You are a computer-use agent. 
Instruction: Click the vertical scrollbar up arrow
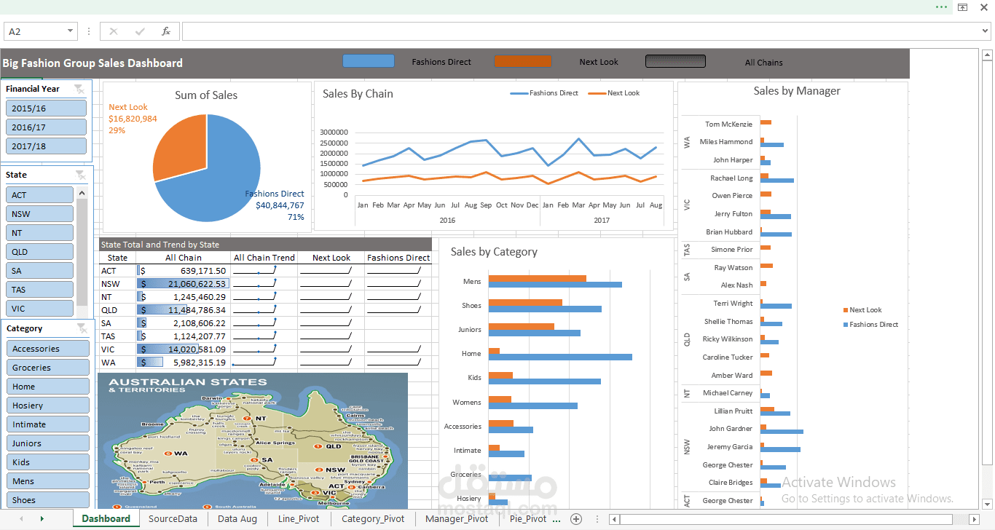[x=987, y=55]
